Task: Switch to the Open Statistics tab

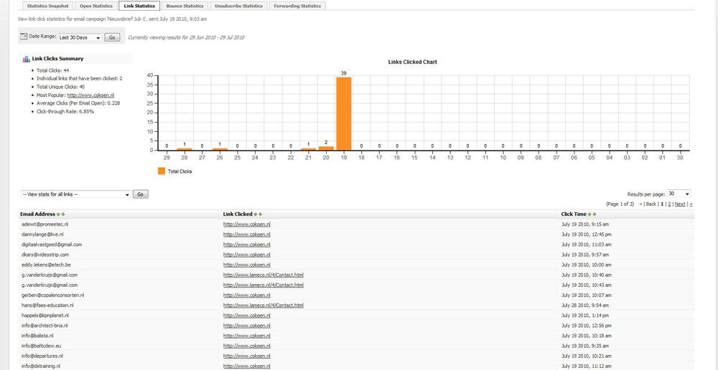Action: [x=96, y=6]
